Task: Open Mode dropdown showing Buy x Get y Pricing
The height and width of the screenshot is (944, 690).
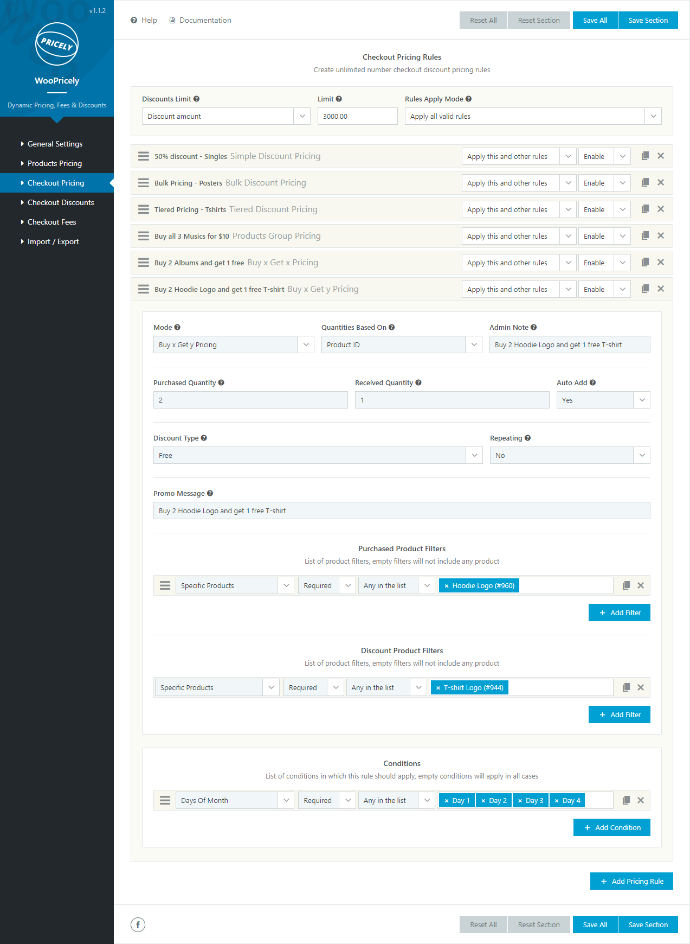Action: [234, 345]
